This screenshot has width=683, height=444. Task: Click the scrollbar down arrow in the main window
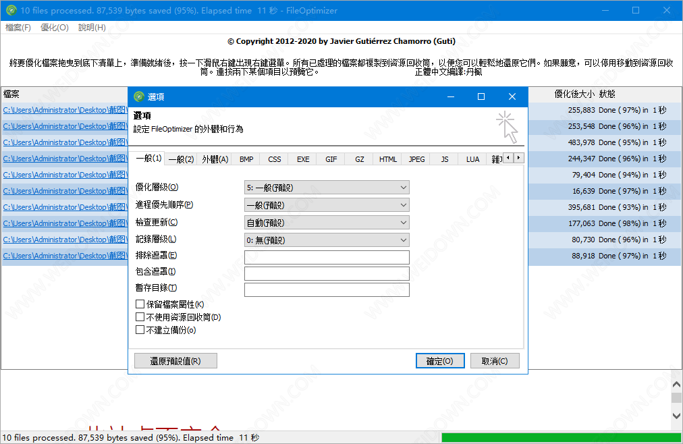tap(676, 416)
